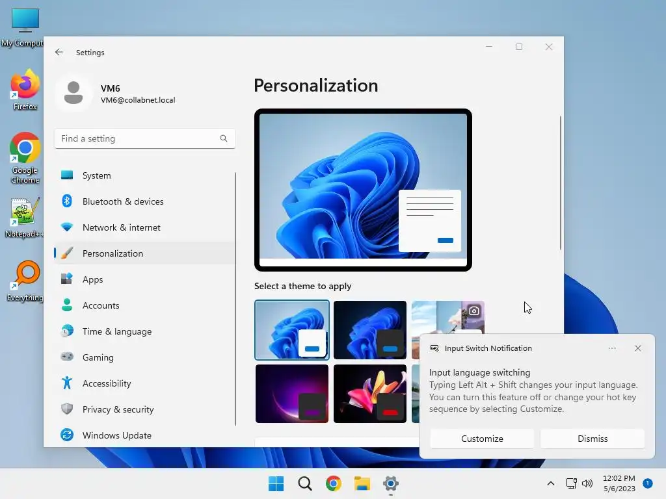Click the Time & language clock icon

pos(67,331)
